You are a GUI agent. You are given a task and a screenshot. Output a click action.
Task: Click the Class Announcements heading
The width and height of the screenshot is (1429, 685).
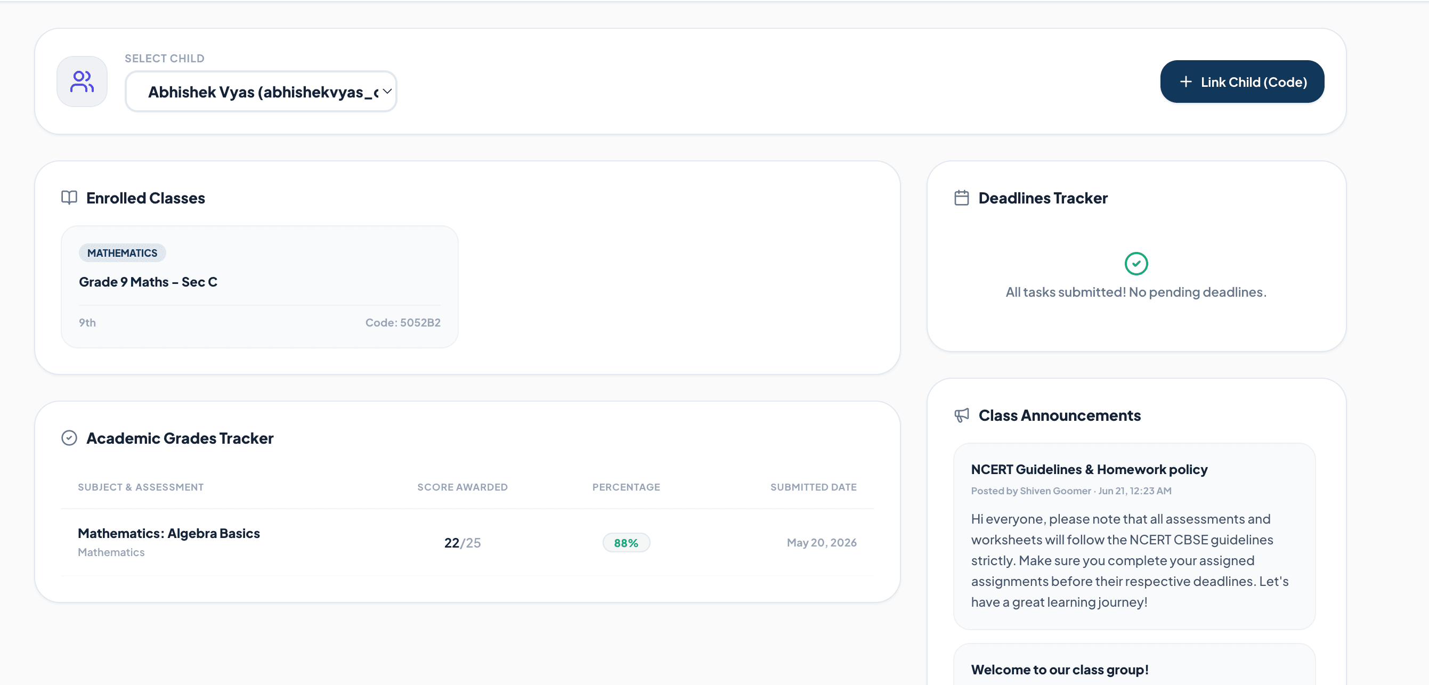point(1060,415)
